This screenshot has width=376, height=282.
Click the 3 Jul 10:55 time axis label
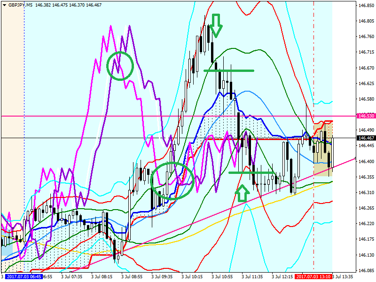point(222,277)
